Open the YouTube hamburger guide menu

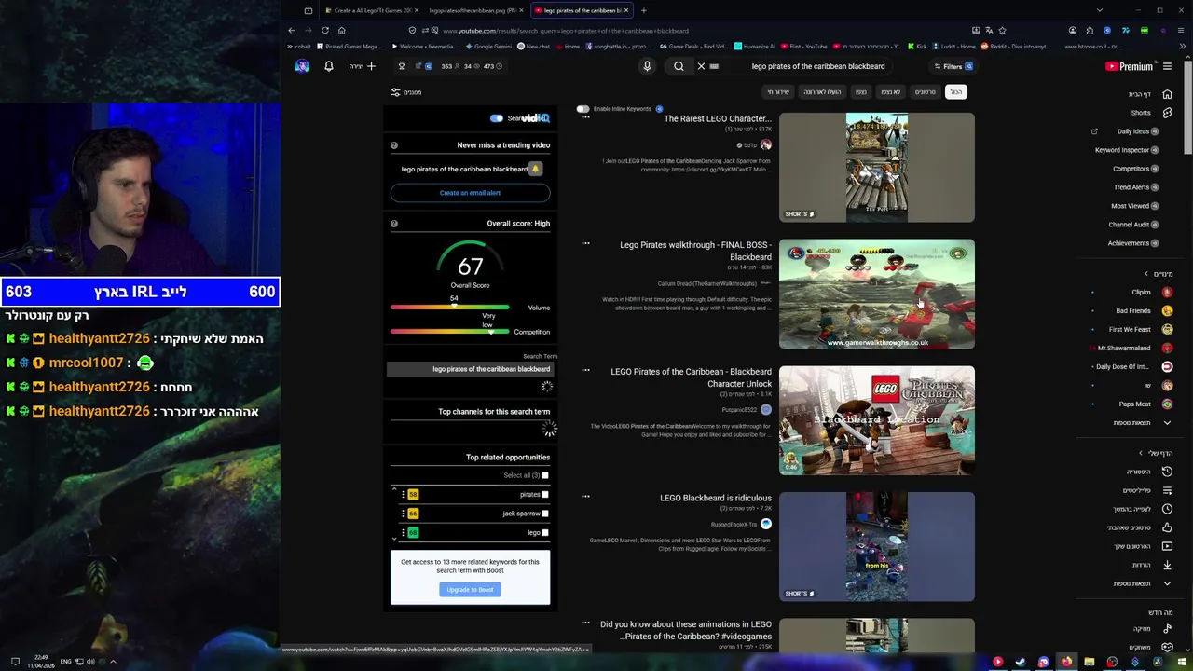tap(1167, 66)
